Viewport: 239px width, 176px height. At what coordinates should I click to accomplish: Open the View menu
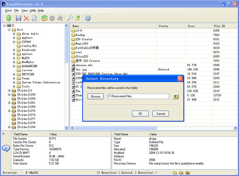click(25, 10)
